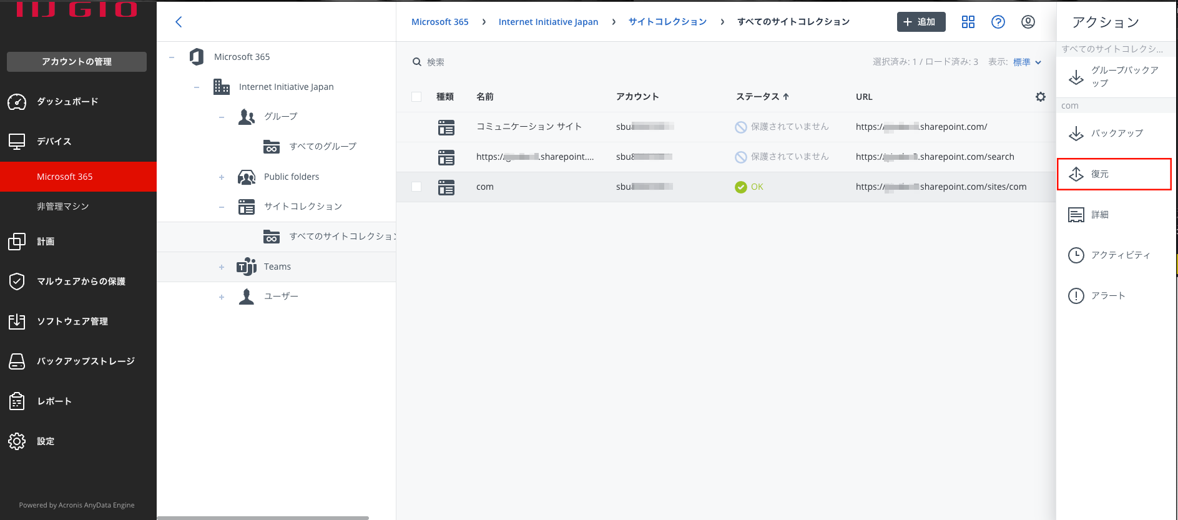Sort by ステータス column header
Screen dimensions: 1178x520
click(x=762, y=97)
